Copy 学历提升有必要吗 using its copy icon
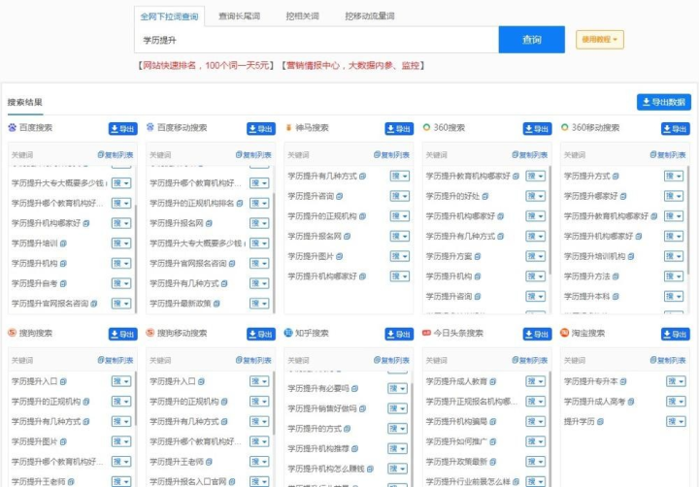 [355, 388]
